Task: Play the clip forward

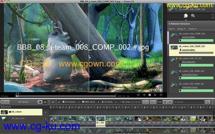Action: [155, 95]
